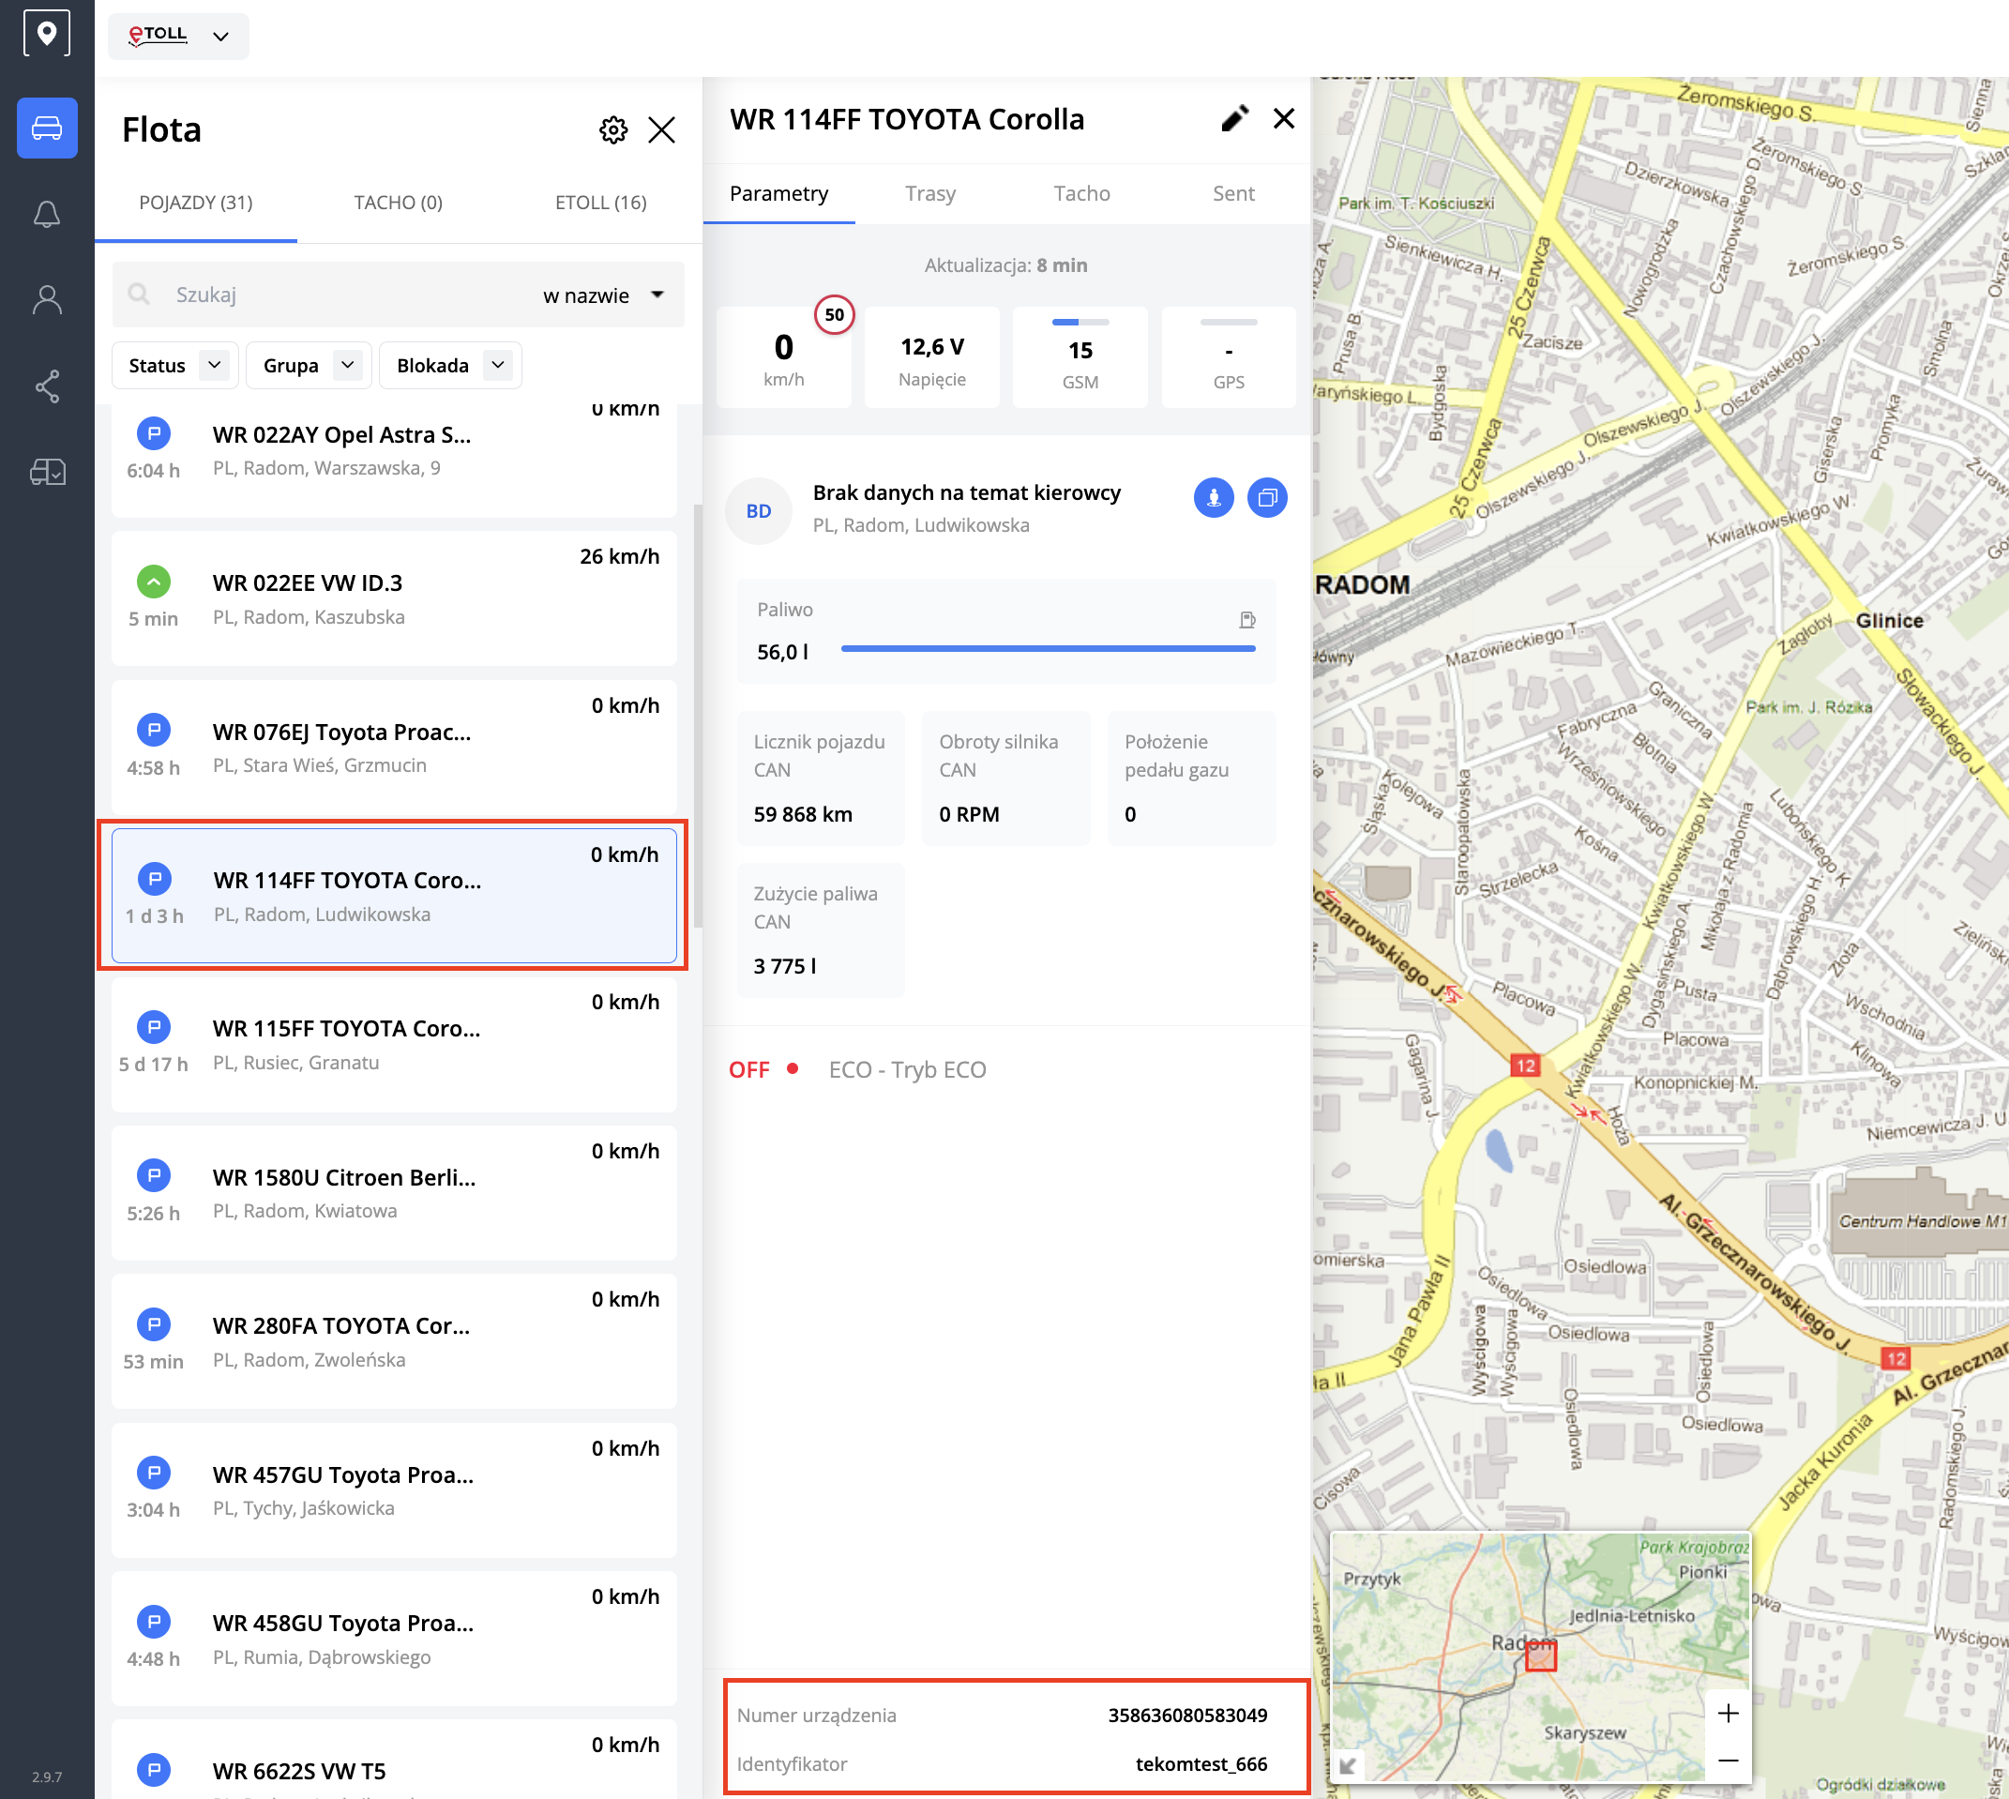Select vehicle WR 6622S VW T5
This screenshot has width=2009, height=1799.
pos(393,1760)
